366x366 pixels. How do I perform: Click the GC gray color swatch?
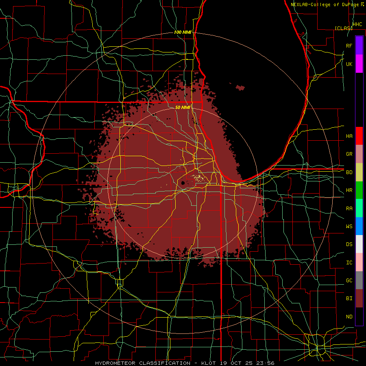[359, 280]
